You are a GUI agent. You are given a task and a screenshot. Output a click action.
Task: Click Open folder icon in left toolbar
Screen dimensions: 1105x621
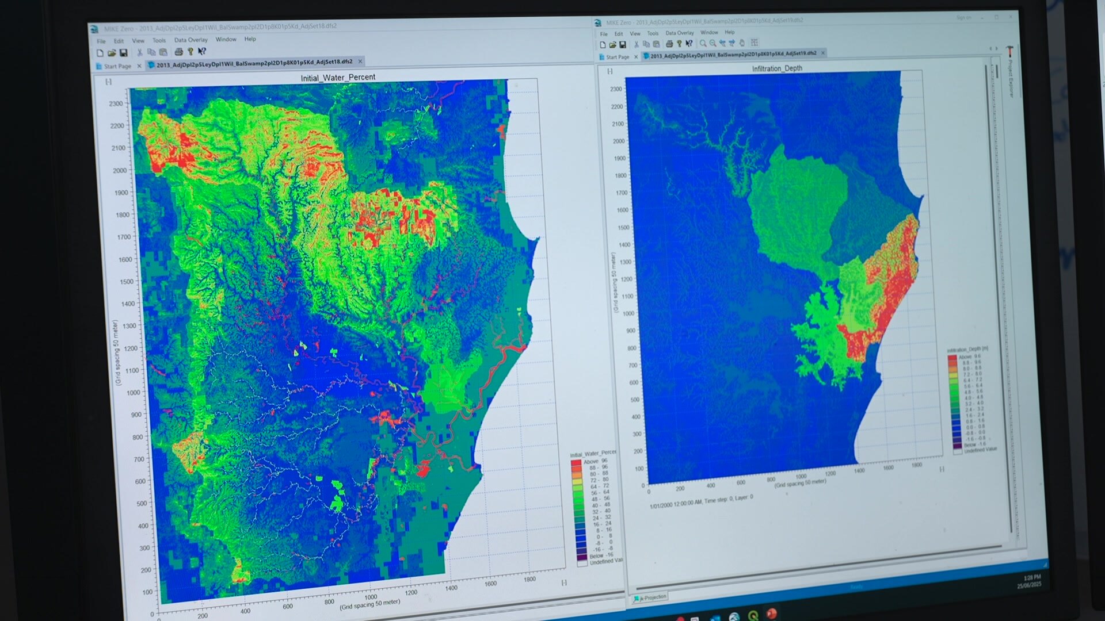(112, 53)
